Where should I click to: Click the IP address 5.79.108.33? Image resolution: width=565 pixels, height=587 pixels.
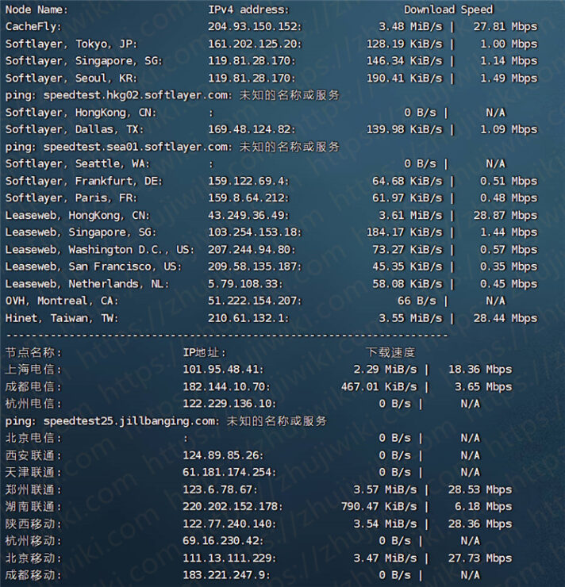point(245,284)
